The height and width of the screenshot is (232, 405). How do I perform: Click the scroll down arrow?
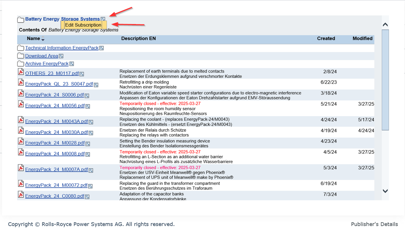pos(385,191)
